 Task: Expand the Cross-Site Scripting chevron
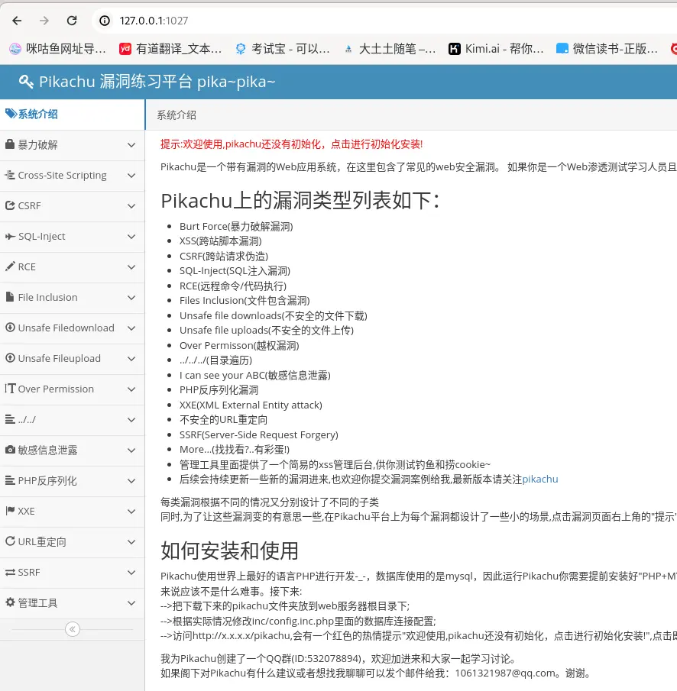point(131,176)
